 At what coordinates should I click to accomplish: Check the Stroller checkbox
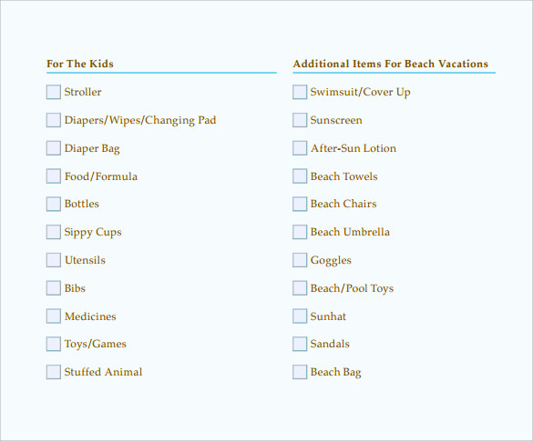tap(54, 92)
